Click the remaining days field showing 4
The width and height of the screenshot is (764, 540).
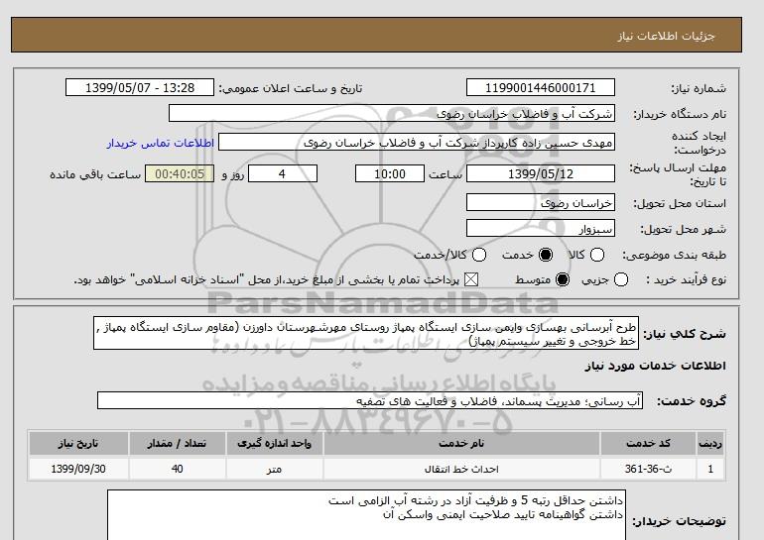point(283,173)
